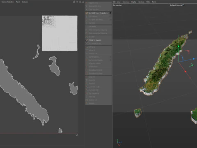Click the white texture canvas in UV editor

point(60,33)
